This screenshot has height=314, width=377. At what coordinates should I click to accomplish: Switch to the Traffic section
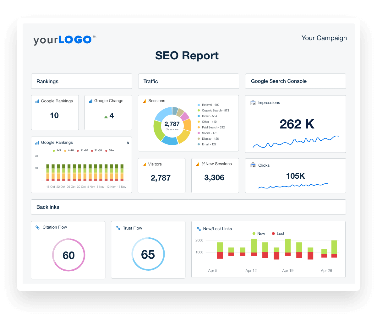(x=151, y=81)
